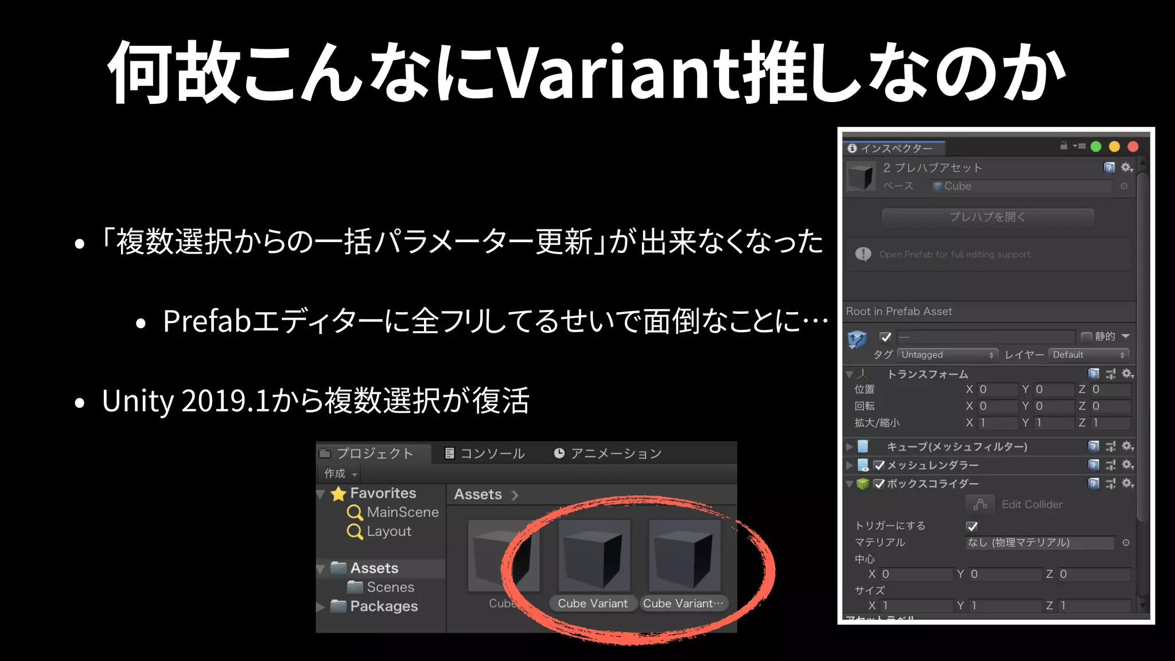This screenshot has height=661, width=1175.
Task: Click the プレハブを開く button
Action: tap(987, 217)
